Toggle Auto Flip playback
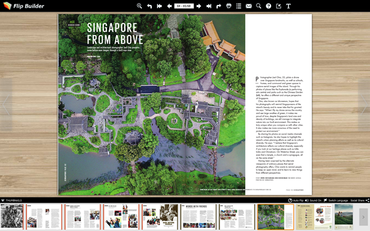 (296, 200)
